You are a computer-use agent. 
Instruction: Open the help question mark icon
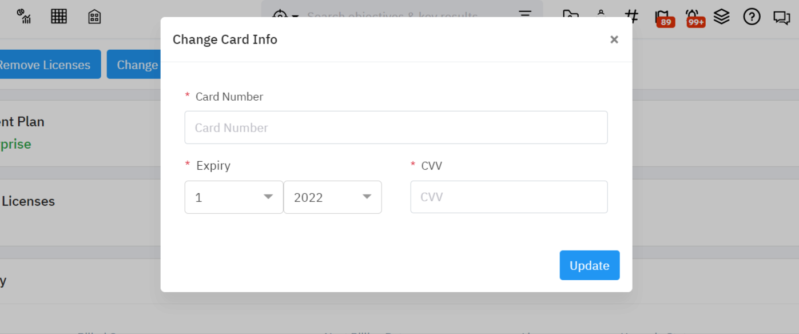[752, 17]
